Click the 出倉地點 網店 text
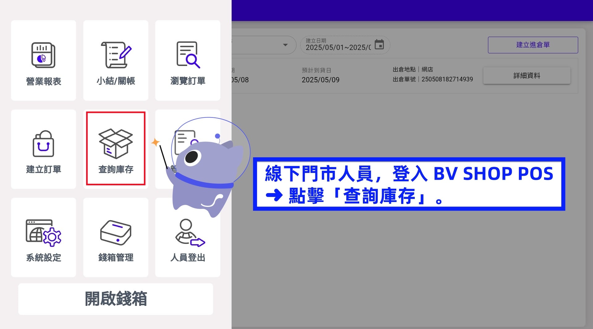Viewport: 593px width, 329px height. (x=413, y=69)
